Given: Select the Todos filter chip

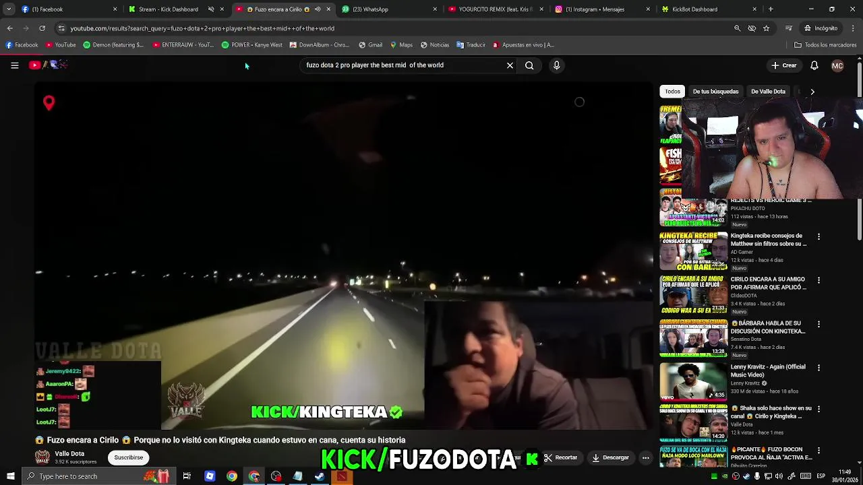Looking at the screenshot, I should [672, 92].
